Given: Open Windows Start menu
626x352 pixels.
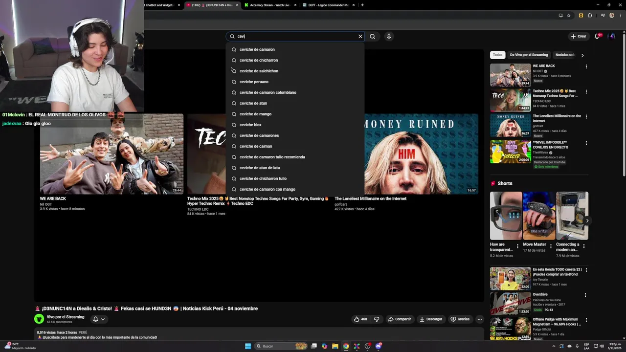Looking at the screenshot, I should [x=248, y=346].
